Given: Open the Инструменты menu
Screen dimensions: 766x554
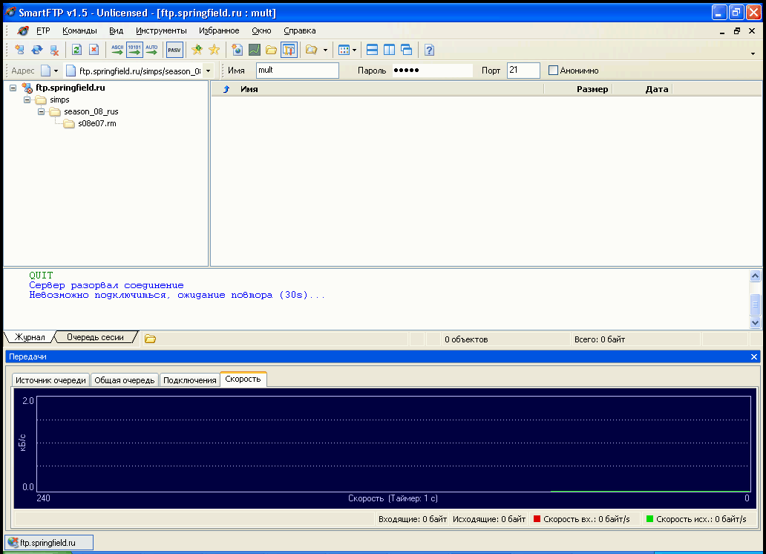Looking at the screenshot, I should [161, 30].
